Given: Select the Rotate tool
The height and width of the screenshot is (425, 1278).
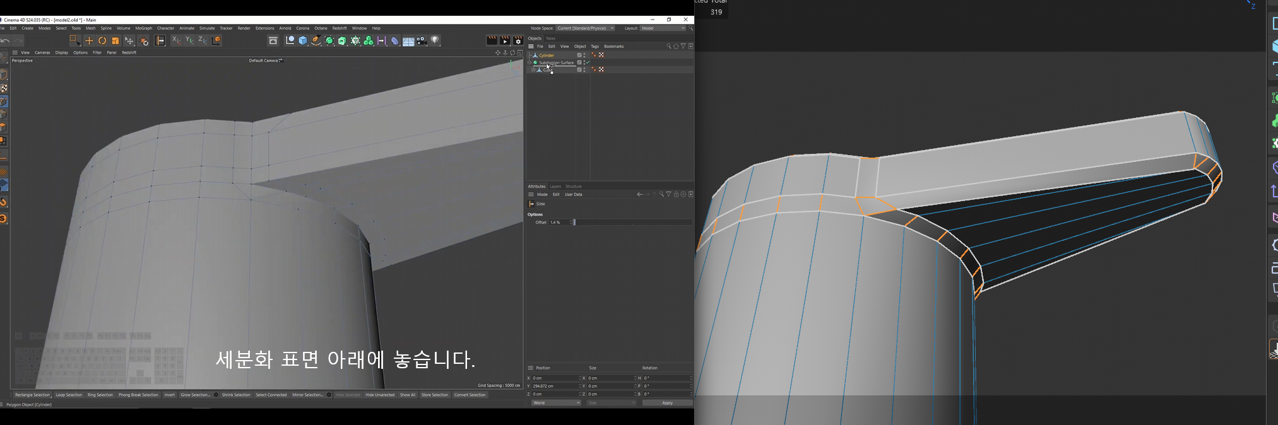Looking at the screenshot, I should (x=102, y=40).
